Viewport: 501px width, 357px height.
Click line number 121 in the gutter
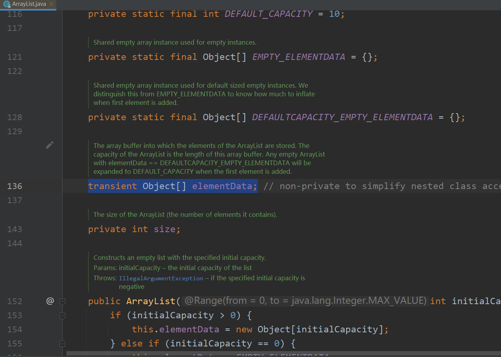coord(15,57)
